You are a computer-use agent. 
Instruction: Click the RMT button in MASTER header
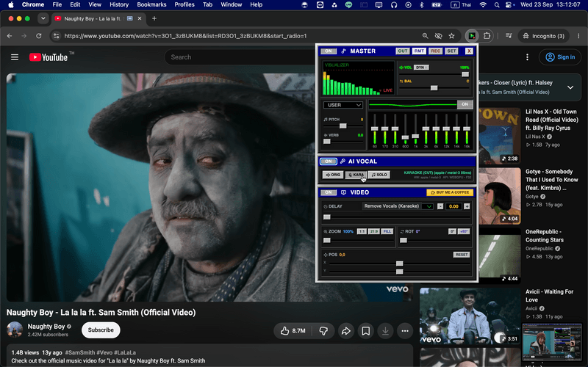(419, 51)
